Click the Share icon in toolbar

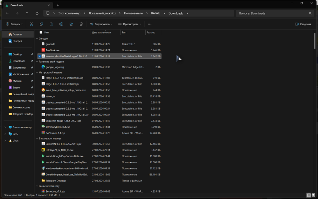click(x=71, y=24)
